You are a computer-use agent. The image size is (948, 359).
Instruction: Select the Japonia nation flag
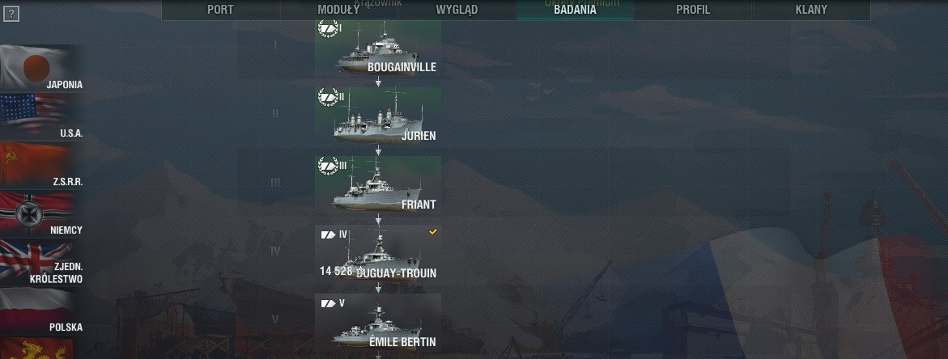coord(41,68)
